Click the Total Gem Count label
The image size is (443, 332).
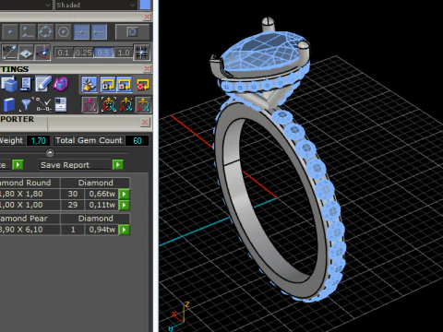point(89,140)
